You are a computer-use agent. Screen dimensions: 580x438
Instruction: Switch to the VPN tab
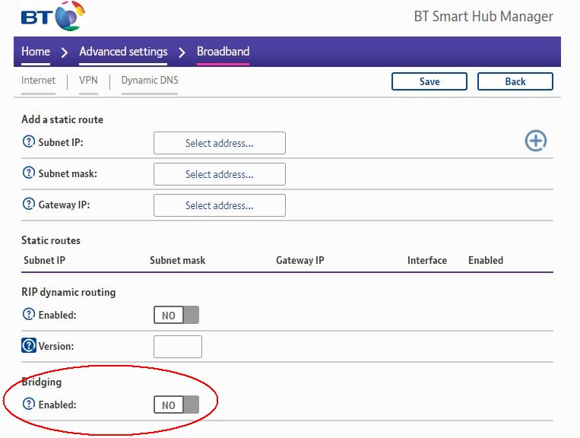pos(88,81)
